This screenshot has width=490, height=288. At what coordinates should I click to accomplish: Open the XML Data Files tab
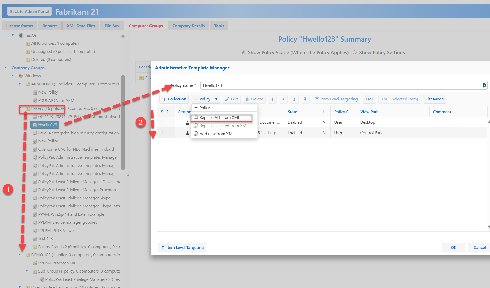81,26
